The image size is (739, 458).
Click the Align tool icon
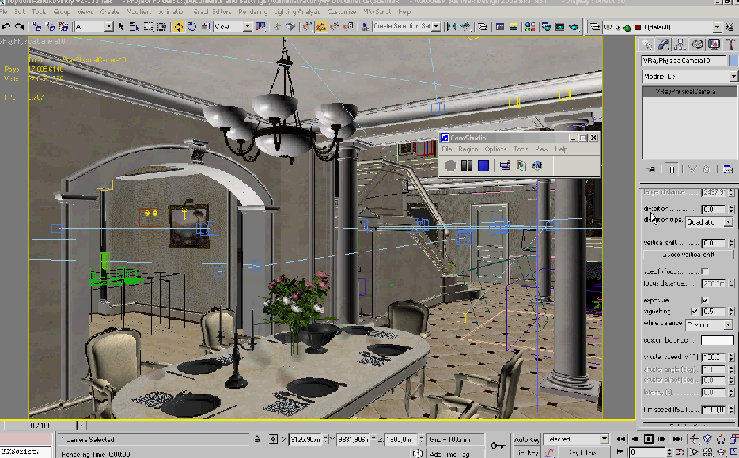tap(465, 27)
